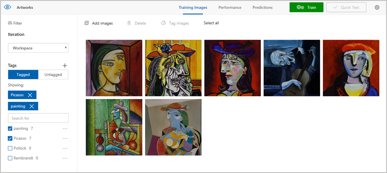Focus the Search for tags field
Viewport: 387px width, 173px height.
point(38,118)
